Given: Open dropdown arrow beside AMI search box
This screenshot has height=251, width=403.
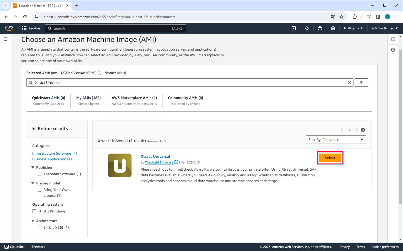Looking at the screenshot, I should [x=361, y=83].
